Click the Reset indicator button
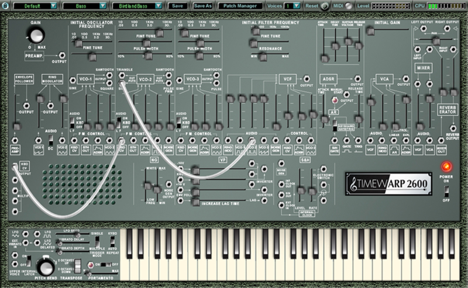The image size is (468, 288). coord(324,5)
